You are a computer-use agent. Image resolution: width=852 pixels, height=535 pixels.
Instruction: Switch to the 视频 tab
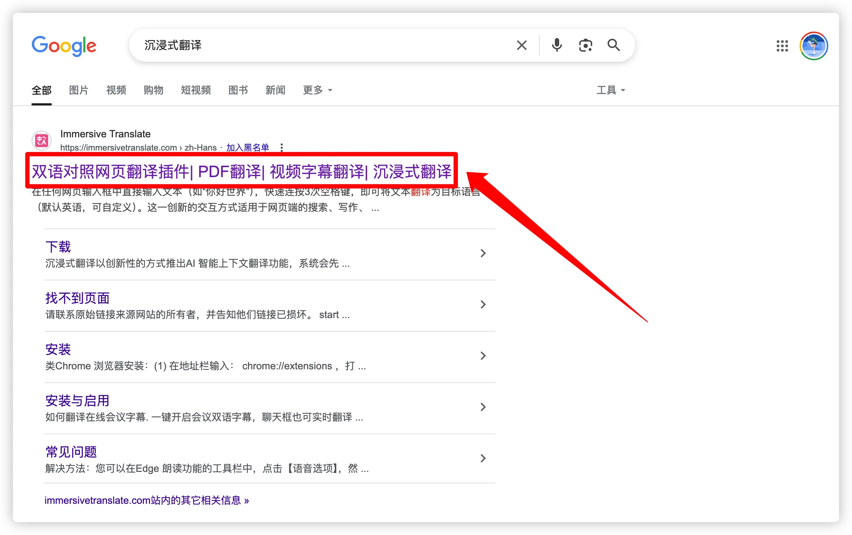click(x=116, y=90)
